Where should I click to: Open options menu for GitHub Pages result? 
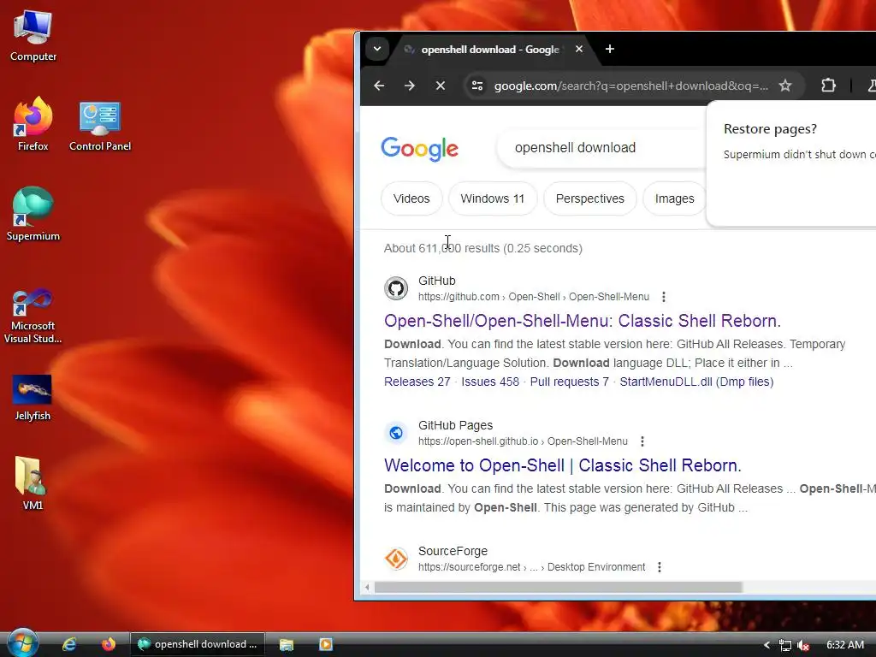click(x=642, y=441)
